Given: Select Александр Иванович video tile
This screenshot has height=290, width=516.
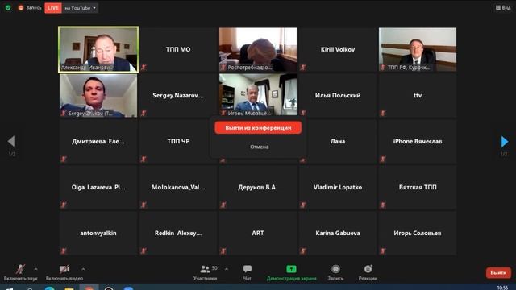Looking at the screenshot, I should [98, 49].
